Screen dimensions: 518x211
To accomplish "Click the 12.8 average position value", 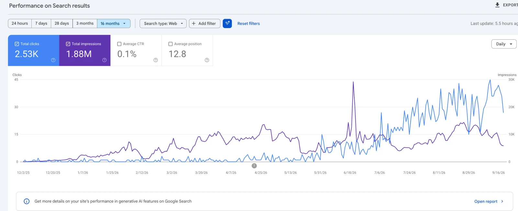I will [177, 54].
